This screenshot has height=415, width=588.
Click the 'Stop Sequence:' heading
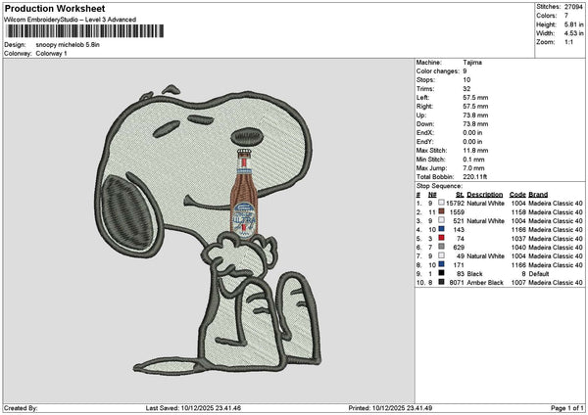click(x=439, y=186)
